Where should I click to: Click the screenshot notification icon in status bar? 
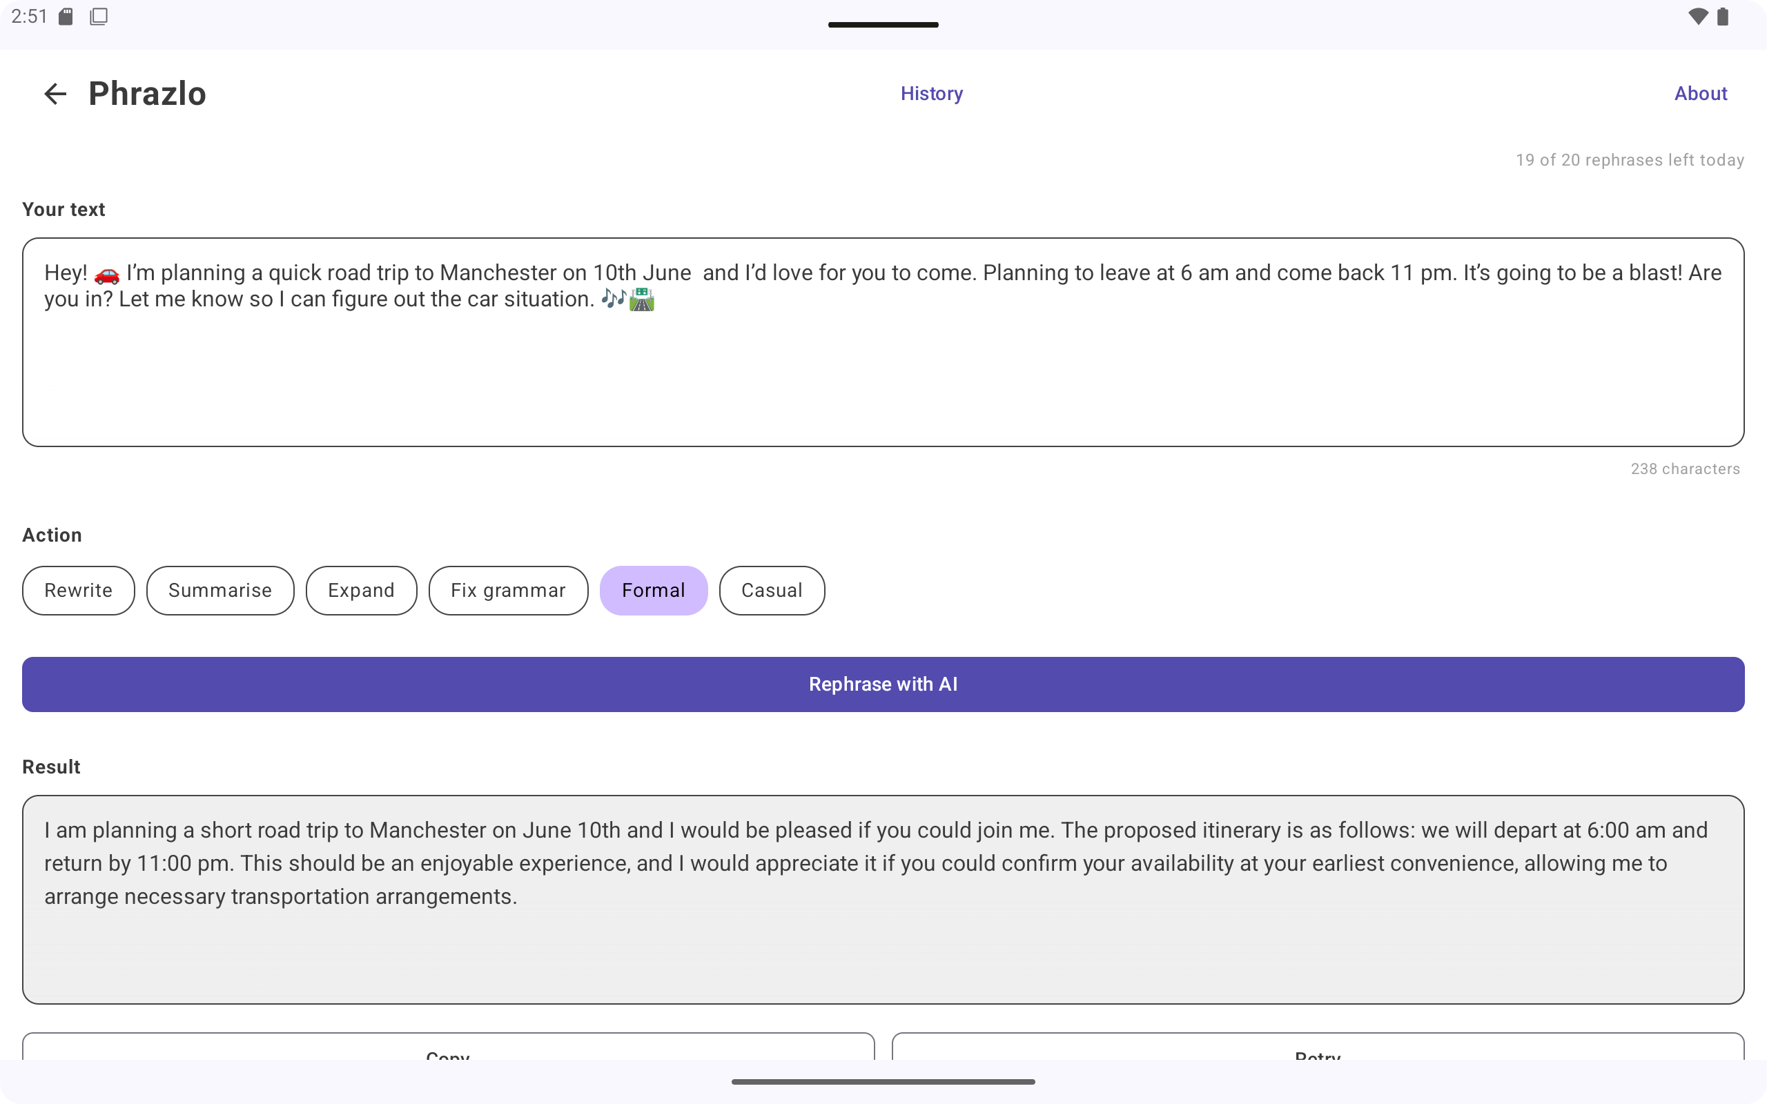pyautogui.click(x=99, y=16)
